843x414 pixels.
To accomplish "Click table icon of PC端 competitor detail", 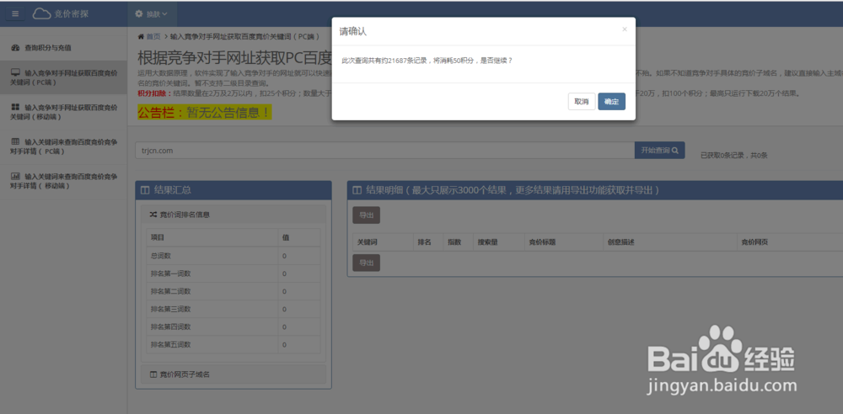I will pos(15,141).
